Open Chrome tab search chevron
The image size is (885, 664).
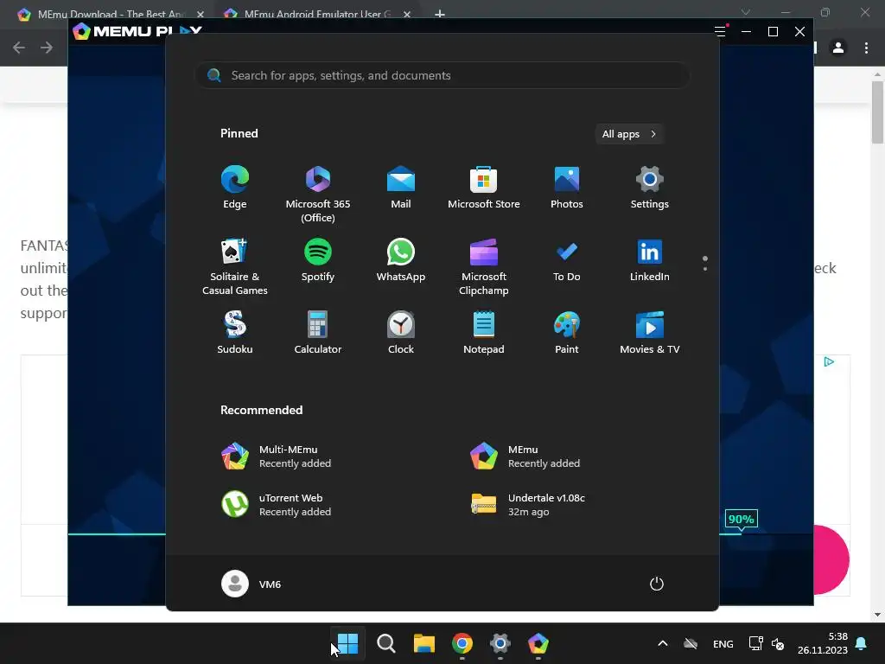[746, 12]
